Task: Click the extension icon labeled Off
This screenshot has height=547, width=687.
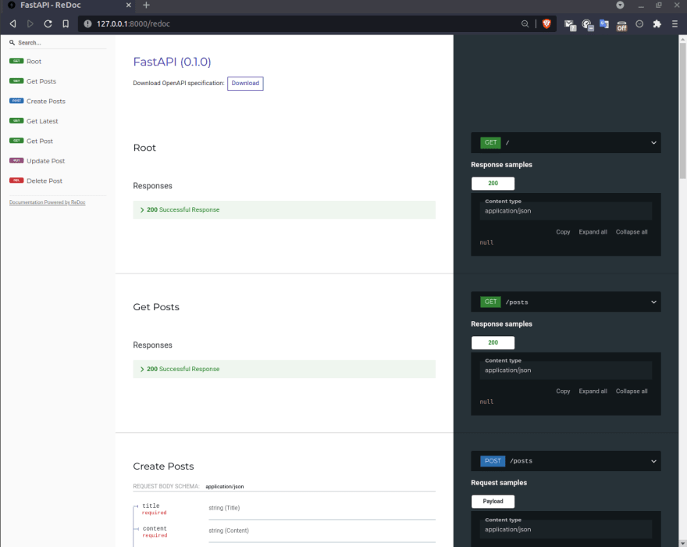Action: click(x=621, y=26)
